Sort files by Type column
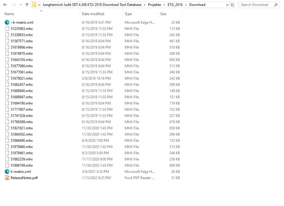Image resolution: width=284 pixels, height=206 pixels. pyautogui.click(x=128, y=14)
